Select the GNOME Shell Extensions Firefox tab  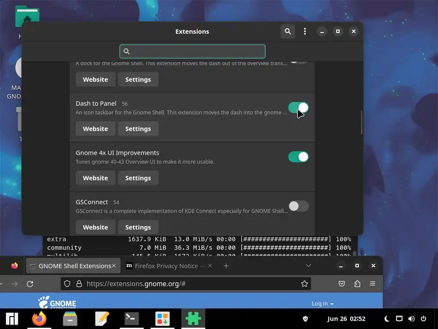point(73,266)
